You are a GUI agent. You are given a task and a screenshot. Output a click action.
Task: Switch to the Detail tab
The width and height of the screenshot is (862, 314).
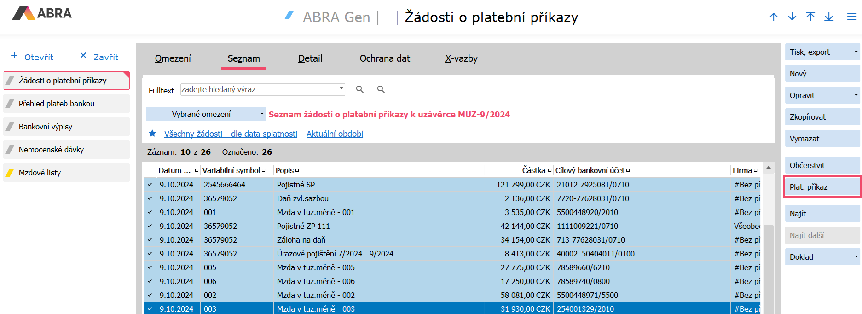[x=310, y=58]
